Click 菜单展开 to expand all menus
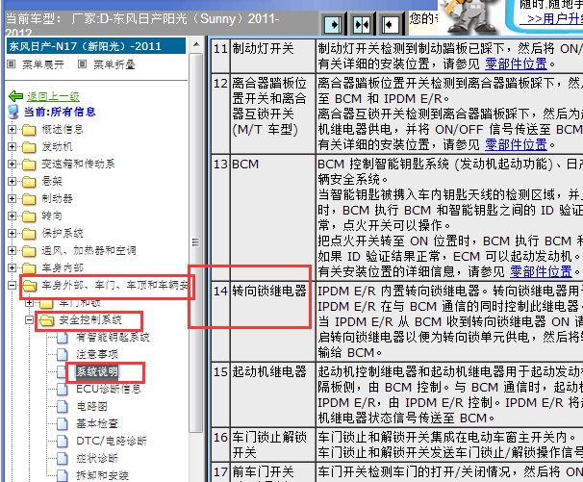The width and height of the screenshot is (583, 482). (x=42, y=64)
